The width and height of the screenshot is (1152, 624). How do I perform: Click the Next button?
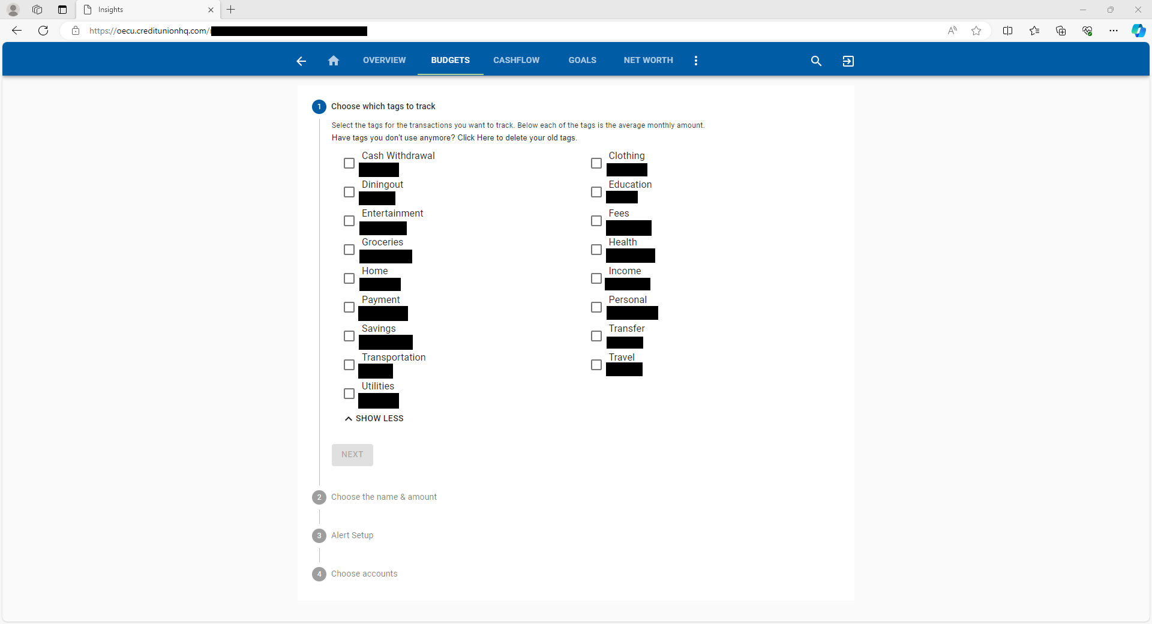coord(352,455)
